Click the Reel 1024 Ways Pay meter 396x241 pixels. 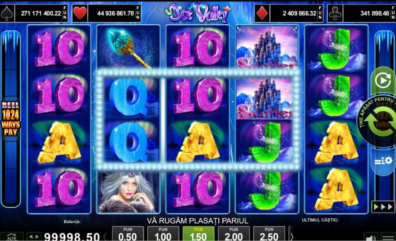(11, 119)
